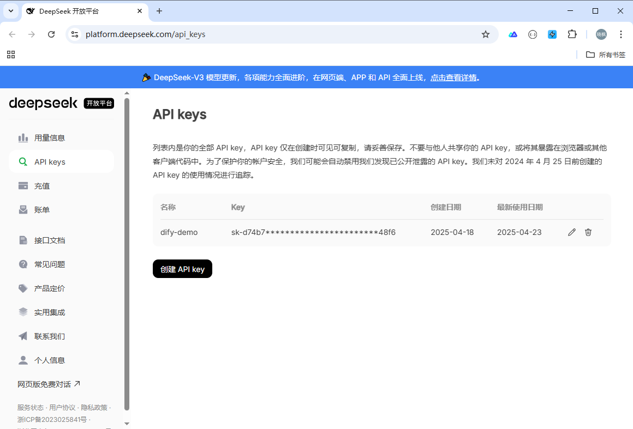Open 用量信息 in the sidebar
This screenshot has width=633, height=429.
[x=50, y=138]
